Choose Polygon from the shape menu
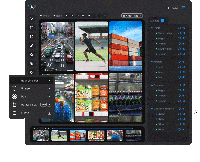Screen dimensions: 200x162 point(26,88)
